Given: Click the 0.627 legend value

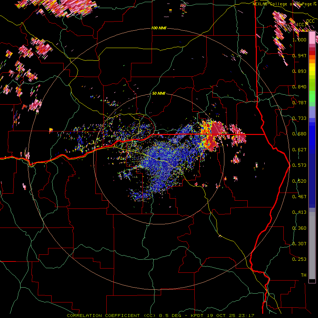Looking at the screenshot, I should (x=299, y=150).
